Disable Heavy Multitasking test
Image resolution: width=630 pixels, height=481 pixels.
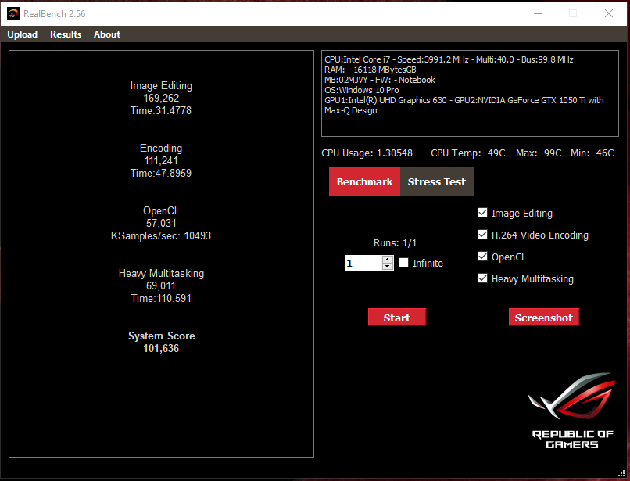[x=482, y=278]
